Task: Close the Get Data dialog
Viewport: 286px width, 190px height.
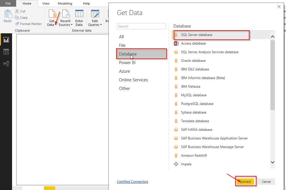Action: [279, 7]
